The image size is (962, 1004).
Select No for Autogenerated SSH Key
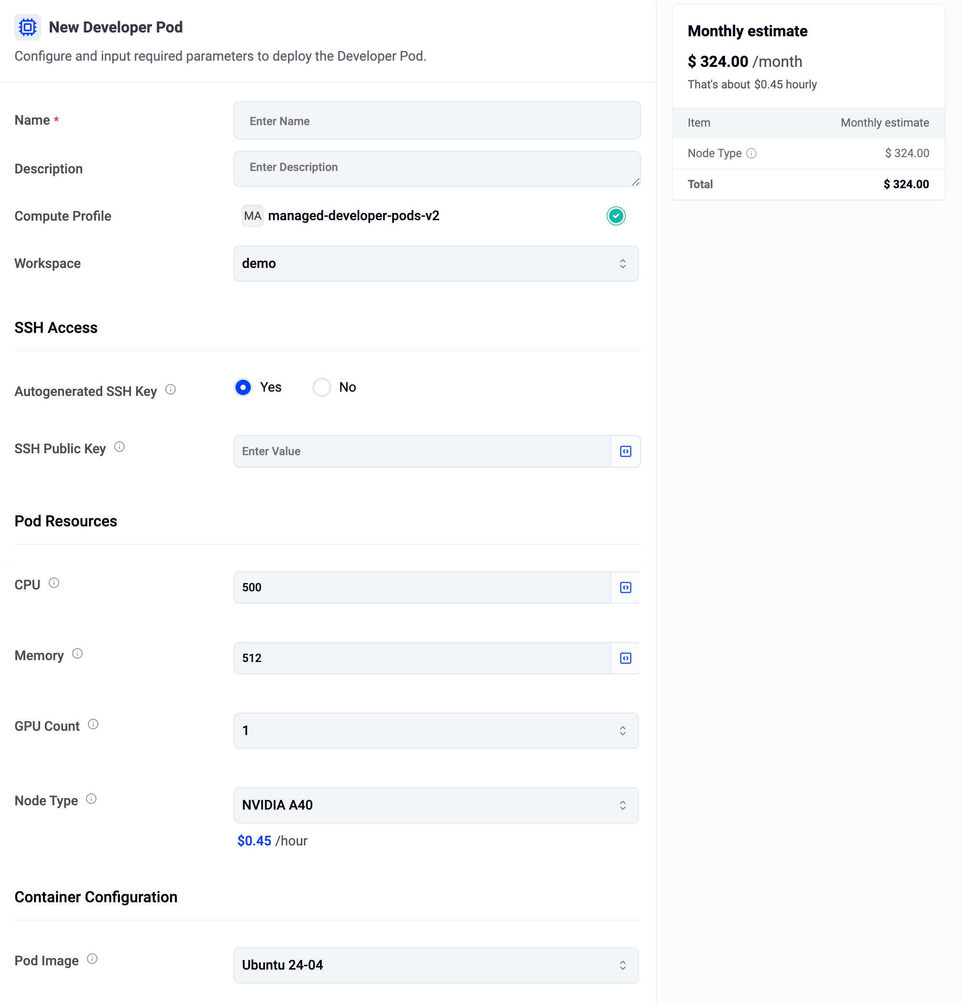pos(321,387)
